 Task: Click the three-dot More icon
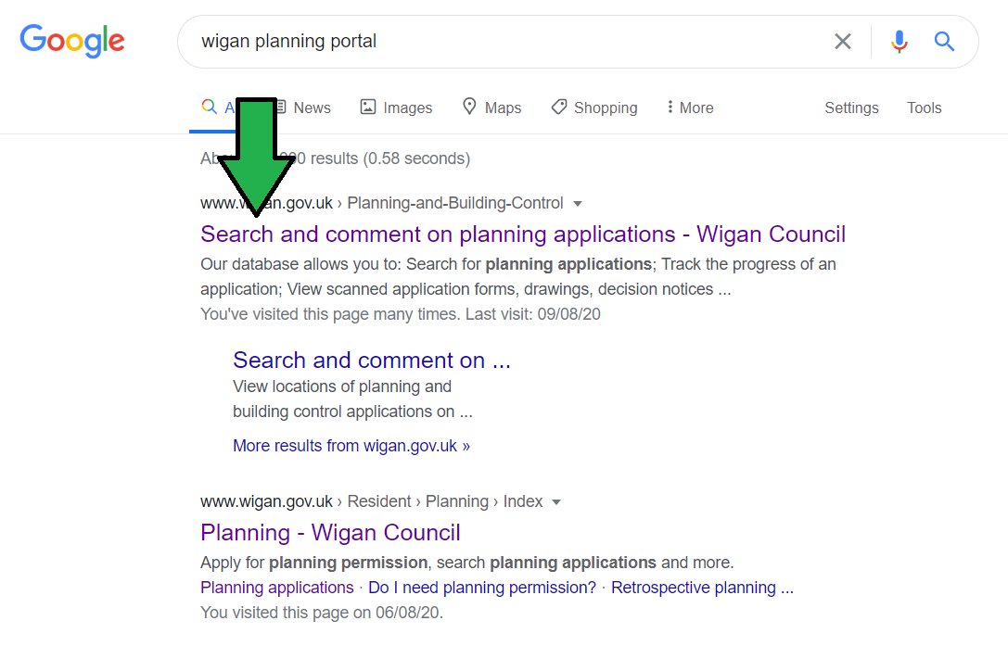tap(670, 108)
